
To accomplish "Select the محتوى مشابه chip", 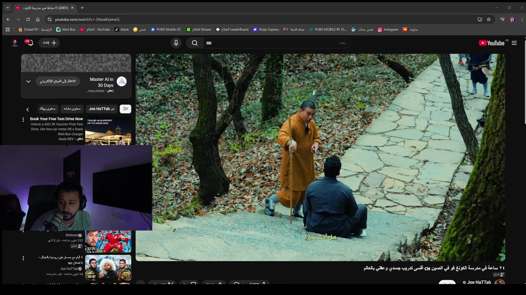I will tap(72, 109).
